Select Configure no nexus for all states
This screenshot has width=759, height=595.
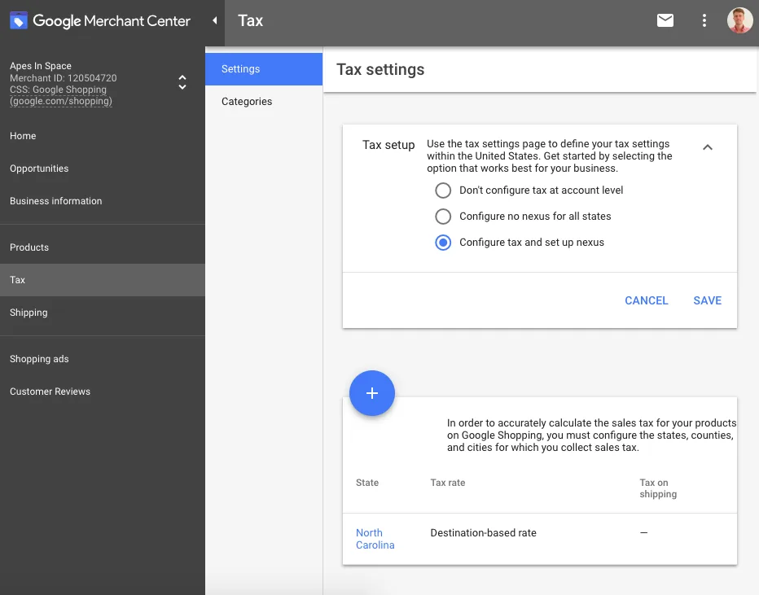pos(443,216)
